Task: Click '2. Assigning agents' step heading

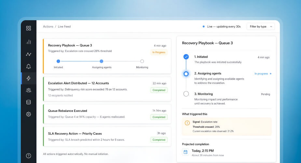Action: pos(208,73)
